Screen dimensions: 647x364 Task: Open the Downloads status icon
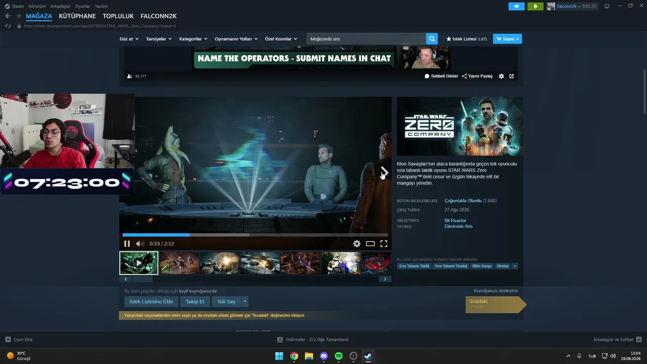click(280, 340)
